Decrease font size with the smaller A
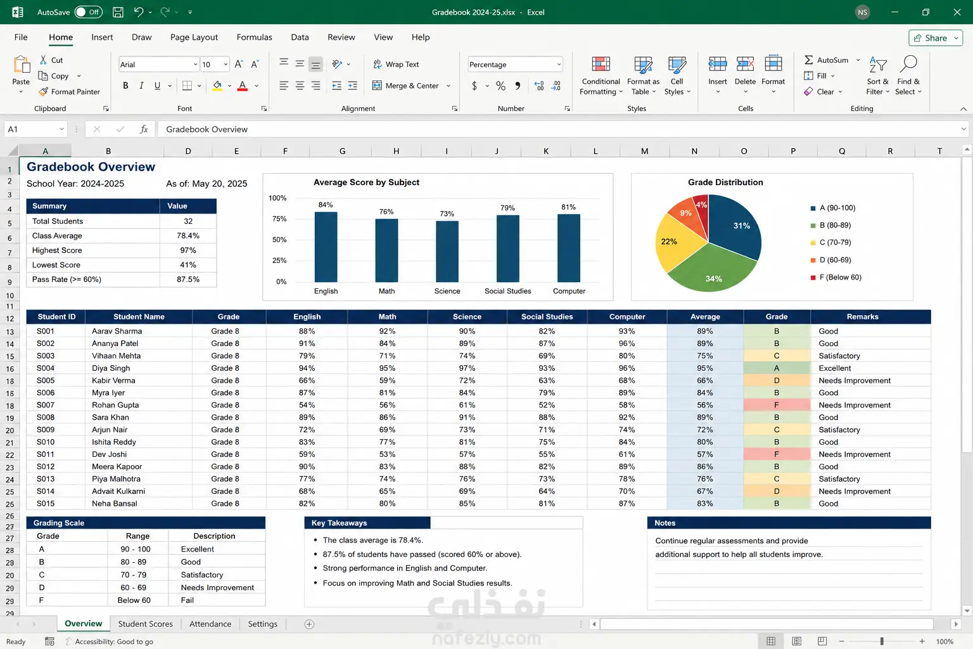Viewport: 973px width, 649px height. pyautogui.click(x=255, y=64)
